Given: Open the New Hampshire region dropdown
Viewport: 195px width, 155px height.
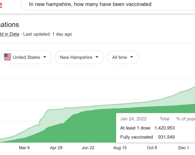Looking at the screenshot, I should (79, 57).
